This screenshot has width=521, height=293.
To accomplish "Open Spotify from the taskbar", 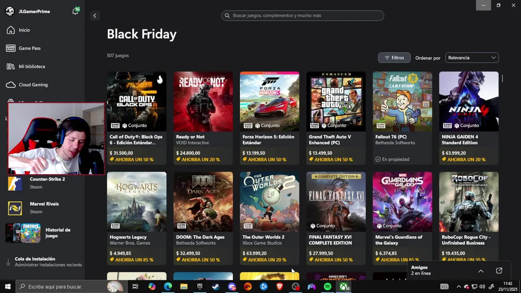I will point(328,286).
